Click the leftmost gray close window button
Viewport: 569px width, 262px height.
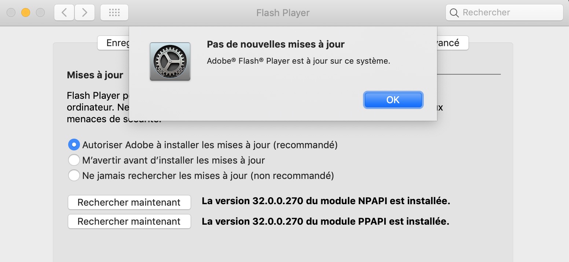point(11,12)
